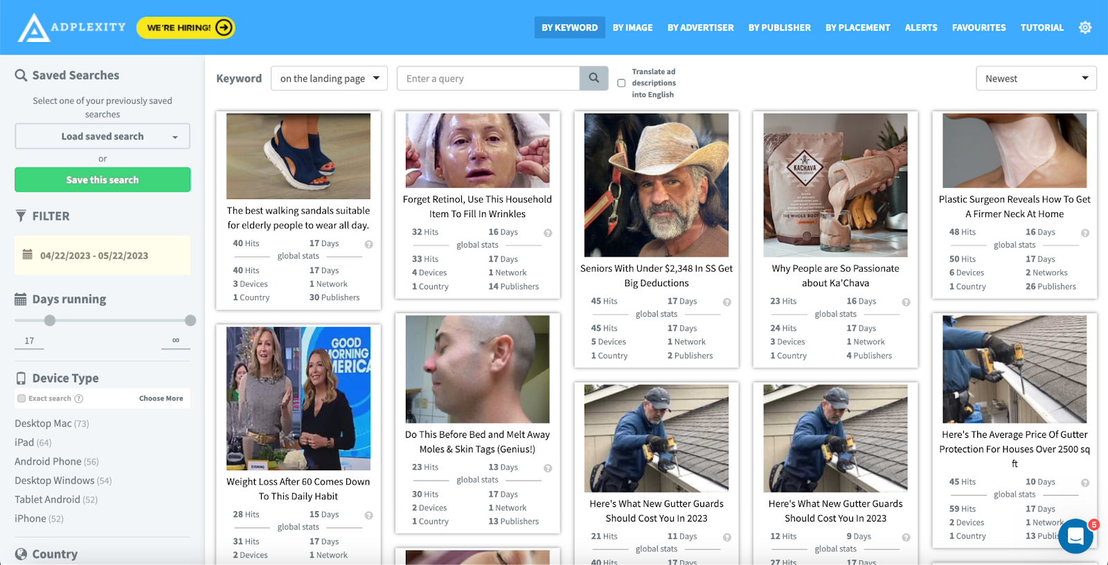Filter by Desktop Mac device
Viewport: 1108px width, 565px height.
52,423
